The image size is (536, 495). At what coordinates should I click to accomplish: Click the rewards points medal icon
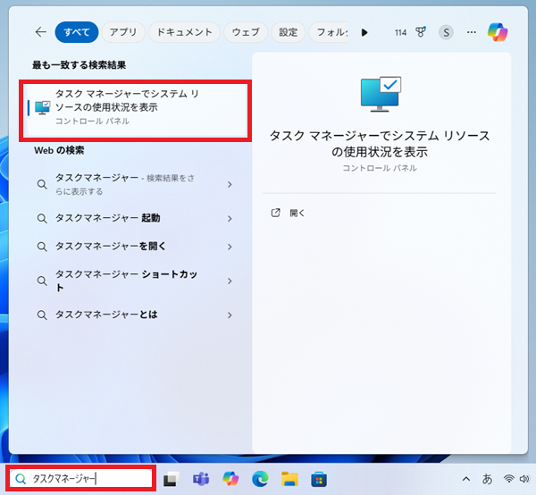point(421,32)
